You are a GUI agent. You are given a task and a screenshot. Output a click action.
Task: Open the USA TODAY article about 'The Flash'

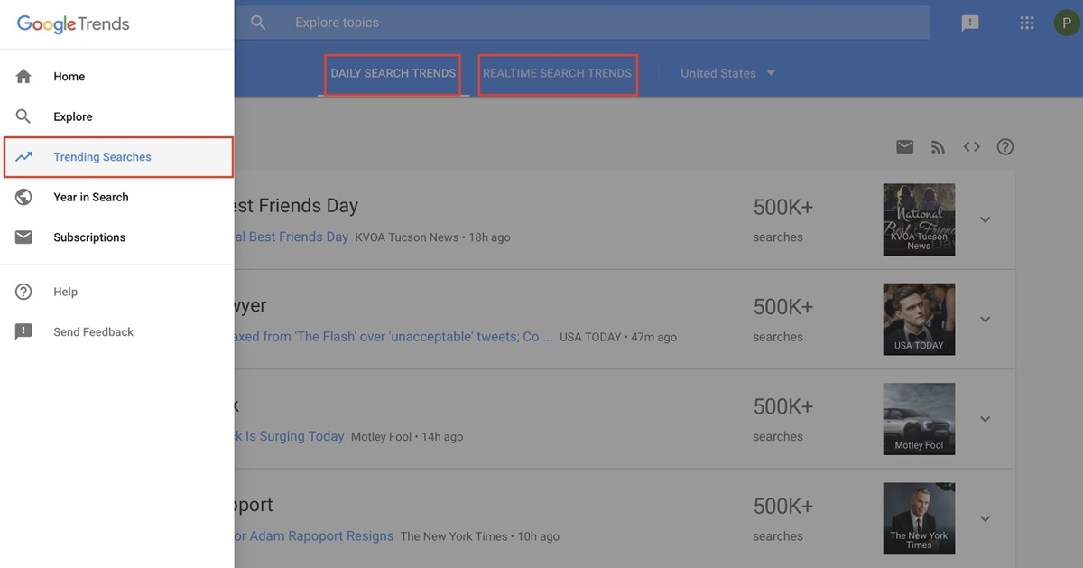click(397, 336)
